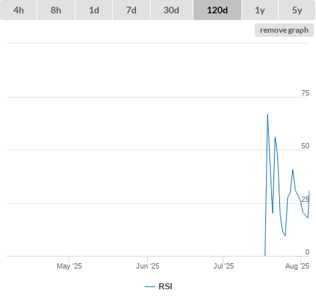Click the 0 value axis label

click(x=307, y=252)
